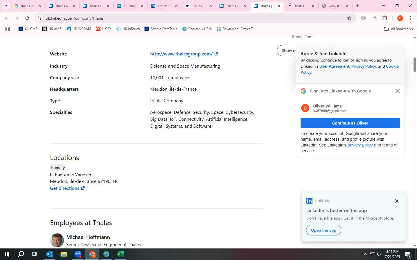Click Michael Hoffmann's profile photo

57,240
